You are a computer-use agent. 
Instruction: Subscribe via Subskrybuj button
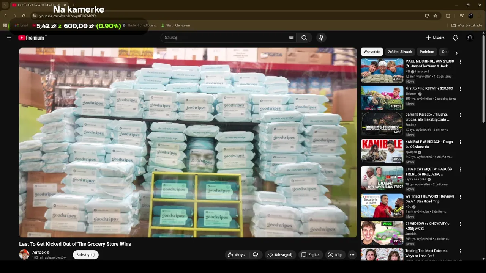click(85, 255)
